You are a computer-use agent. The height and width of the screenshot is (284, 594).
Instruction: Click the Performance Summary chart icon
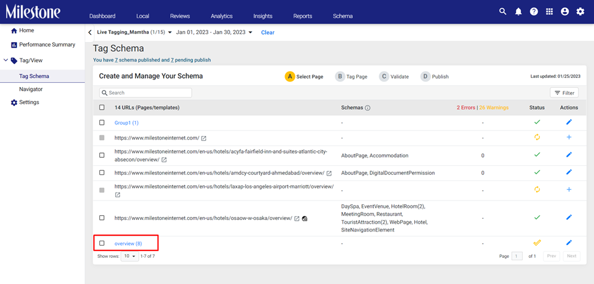coord(14,45)
